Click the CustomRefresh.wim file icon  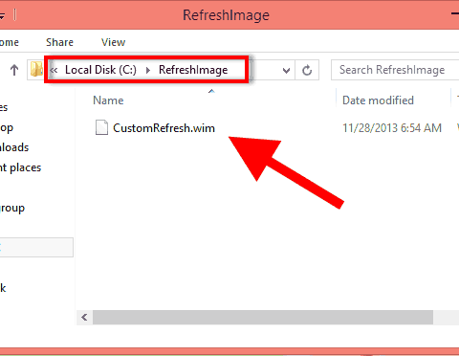[x=101, y=127]
